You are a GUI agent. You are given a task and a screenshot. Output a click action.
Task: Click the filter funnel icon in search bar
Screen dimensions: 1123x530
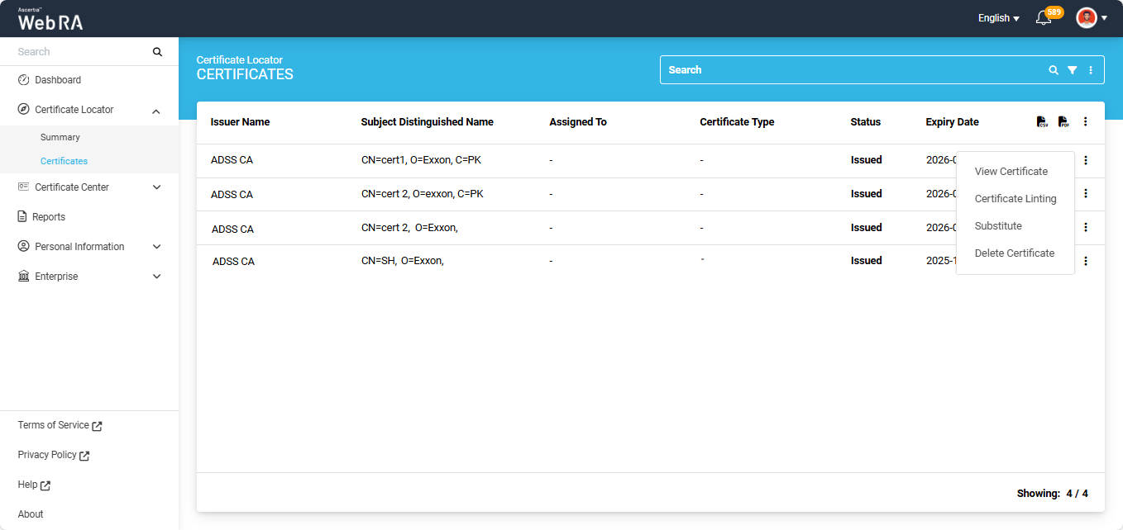[x=1072, y=70]
